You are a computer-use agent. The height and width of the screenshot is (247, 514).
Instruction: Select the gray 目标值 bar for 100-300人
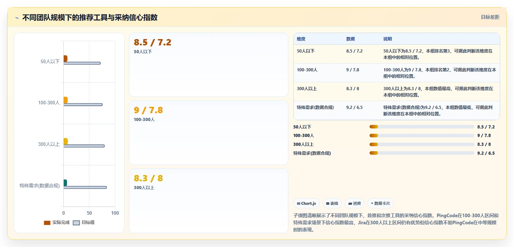coord(83,105)
